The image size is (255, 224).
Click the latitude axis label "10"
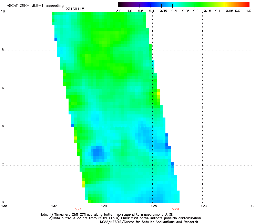tap(3, 11)
